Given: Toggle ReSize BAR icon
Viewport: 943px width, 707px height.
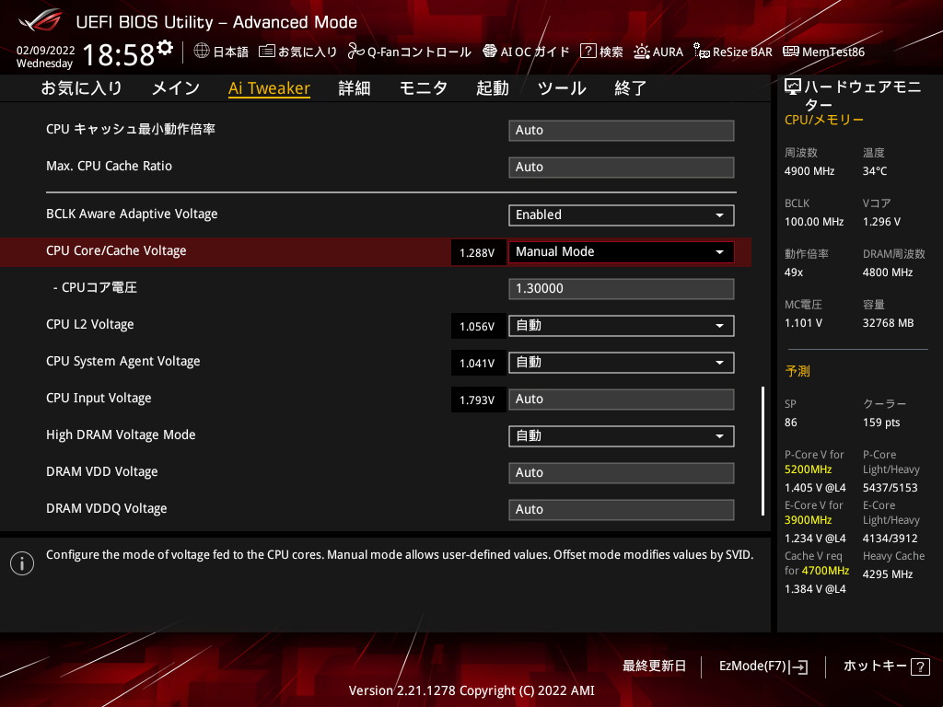Looking at the screenshot, I should tap(701, 52).
